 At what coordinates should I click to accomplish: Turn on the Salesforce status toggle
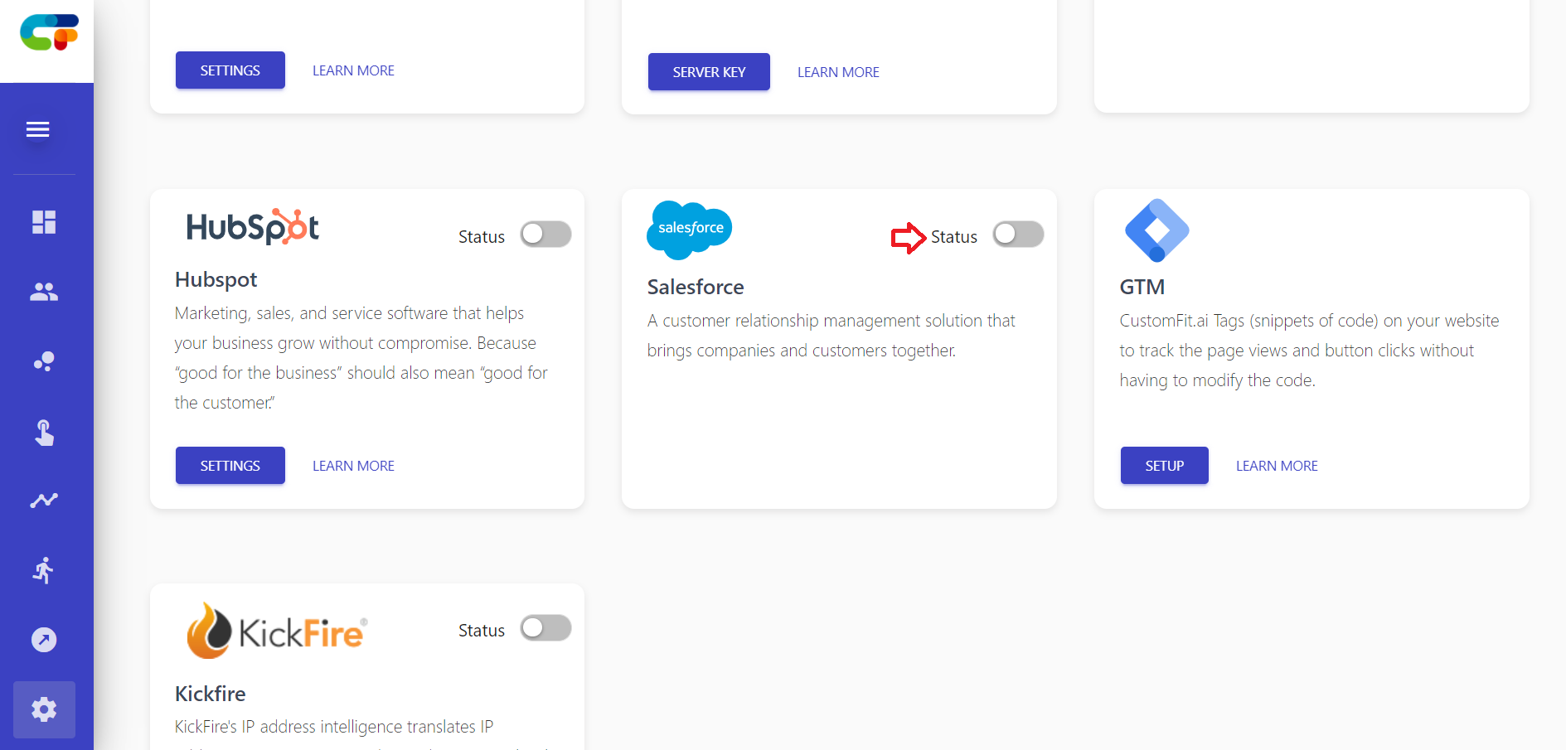click(x=1018, y=235)
